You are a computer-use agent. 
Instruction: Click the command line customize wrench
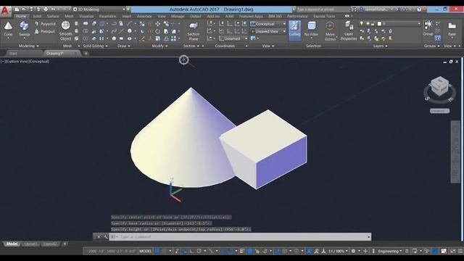[x=106, y=237]
